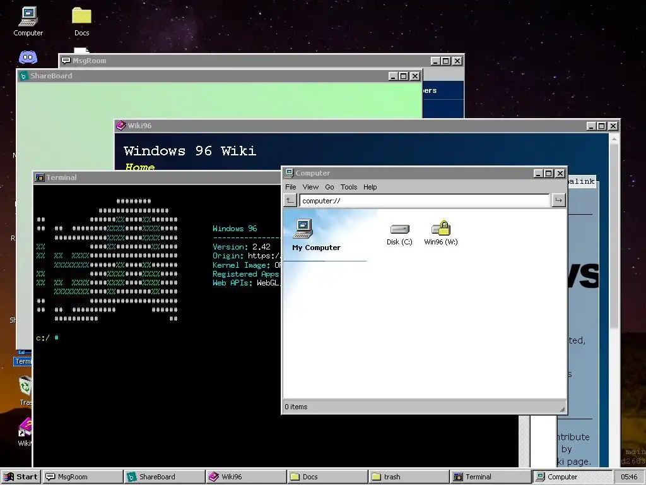Select the Terminal desktop shortcut
The image size is (646, 485).
point(23,358)
